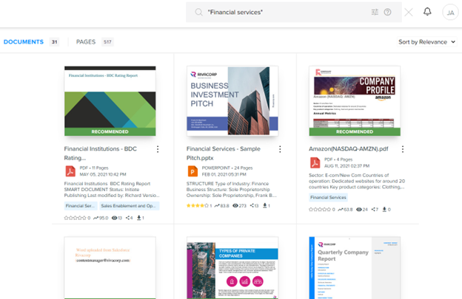The image size is (462, 299).
Task: Open more options for Financial Services Sample Pitch
Action: 280,149
